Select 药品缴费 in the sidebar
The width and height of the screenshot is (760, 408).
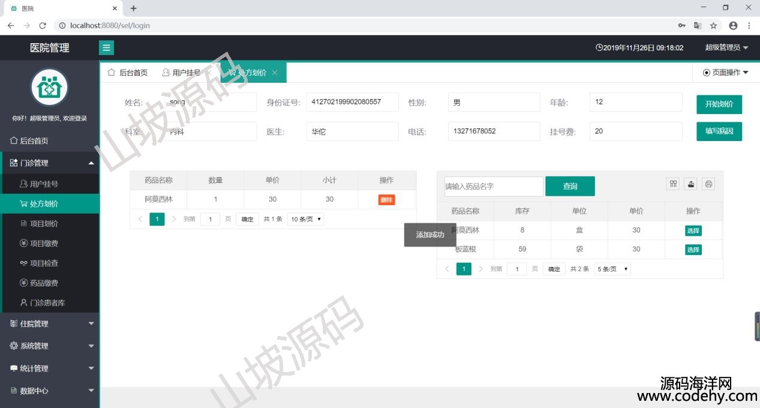click(49, 283)
